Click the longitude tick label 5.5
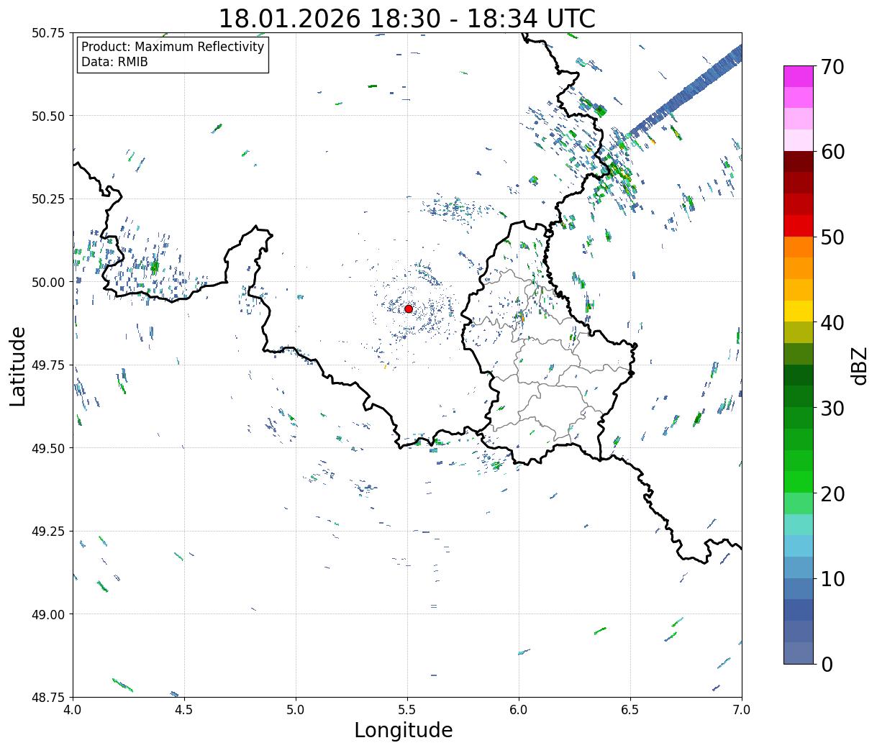 point(407,710)
